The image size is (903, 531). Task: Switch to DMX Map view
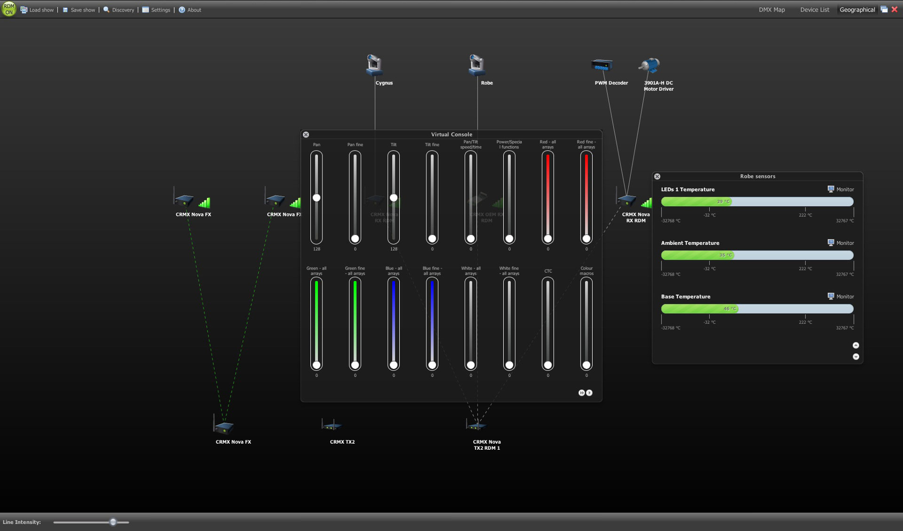(x=771, y=10)
